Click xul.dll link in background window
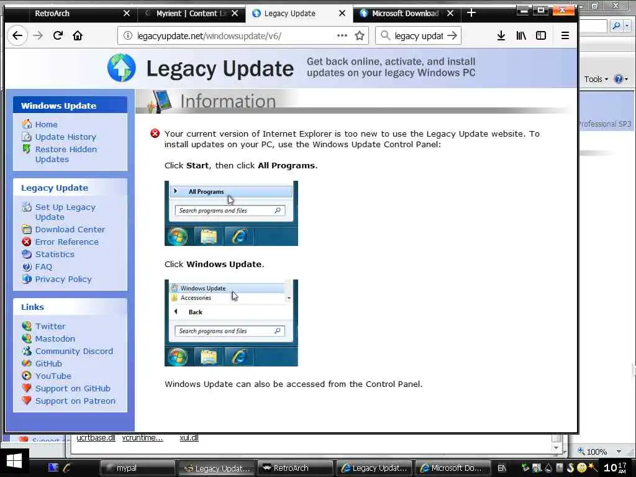Screen dimensions: 636x477 pyautogui.click(x=189, y=438)
